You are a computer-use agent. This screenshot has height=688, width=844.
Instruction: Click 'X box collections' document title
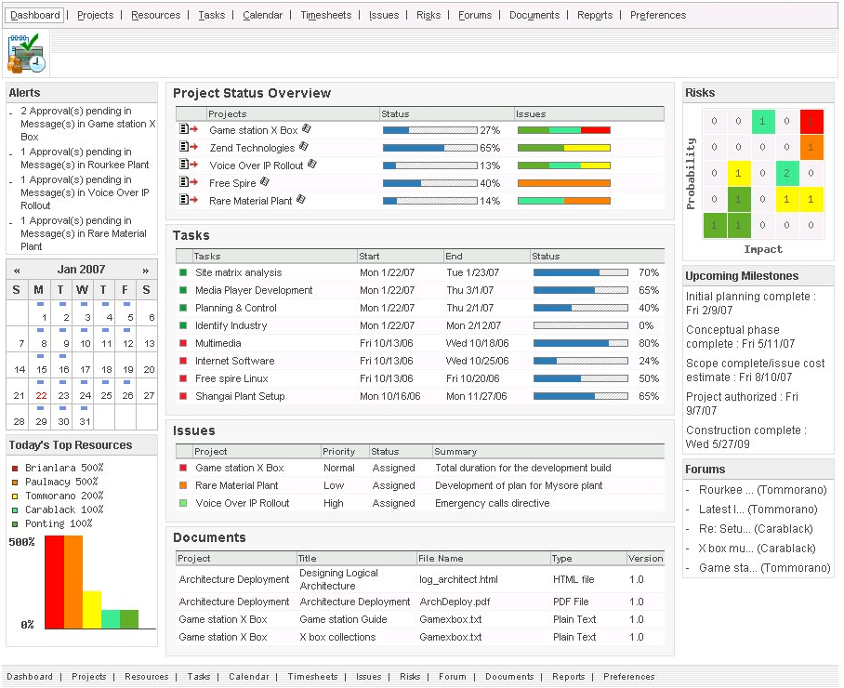click(337, 638)
